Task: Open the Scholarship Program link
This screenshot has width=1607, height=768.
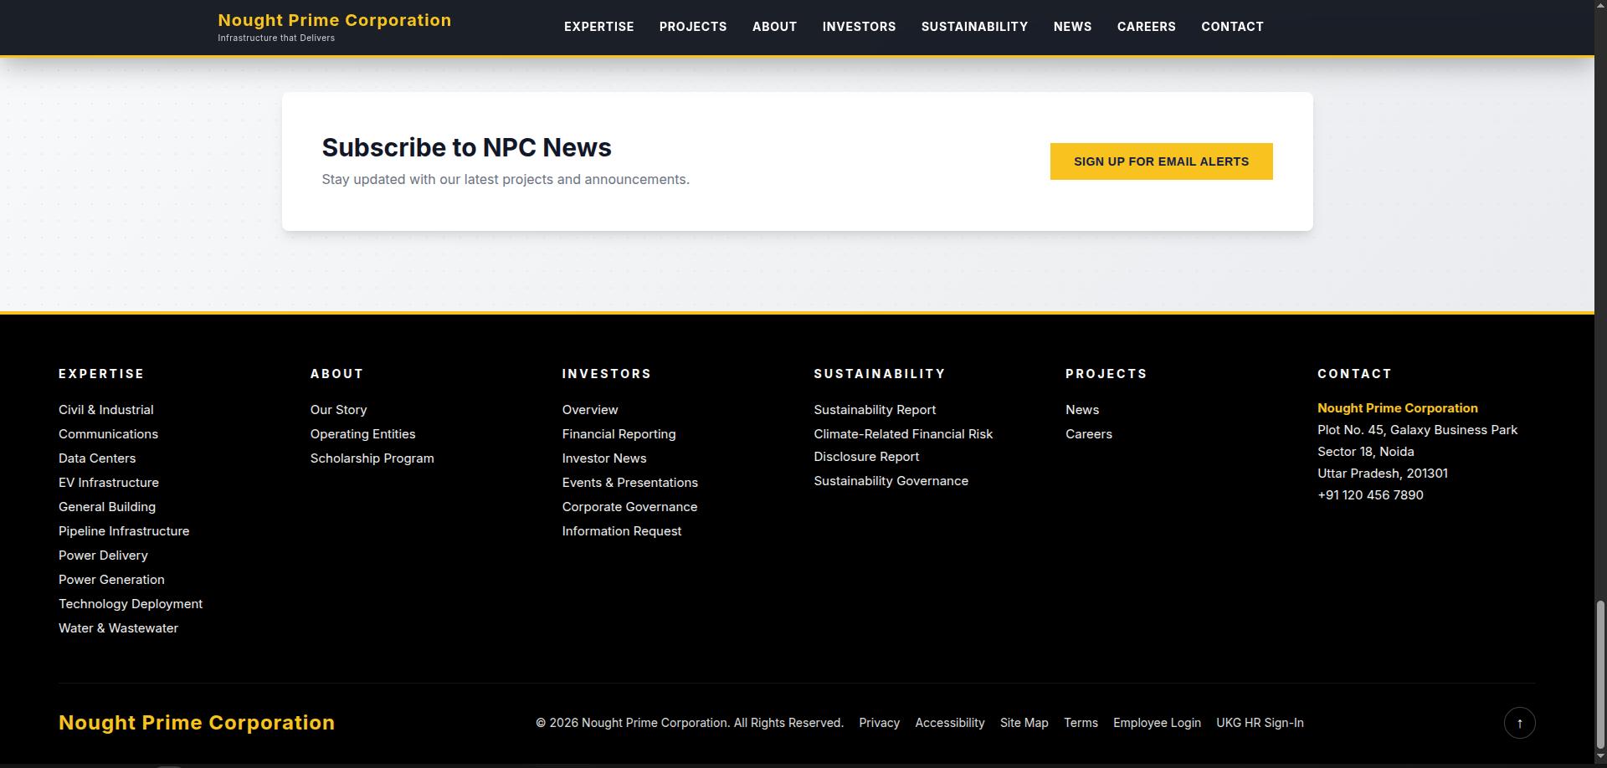Action: 372,458
